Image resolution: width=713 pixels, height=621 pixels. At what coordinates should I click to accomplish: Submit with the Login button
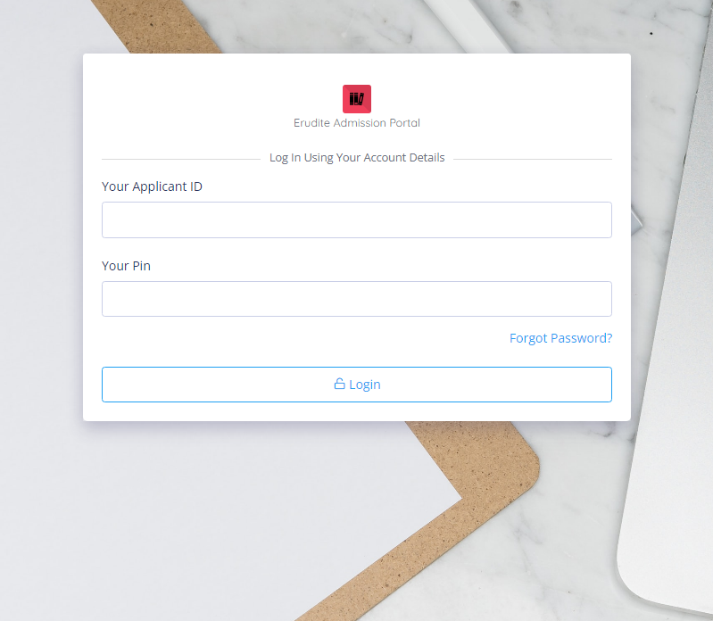click(x=357, y=385)
